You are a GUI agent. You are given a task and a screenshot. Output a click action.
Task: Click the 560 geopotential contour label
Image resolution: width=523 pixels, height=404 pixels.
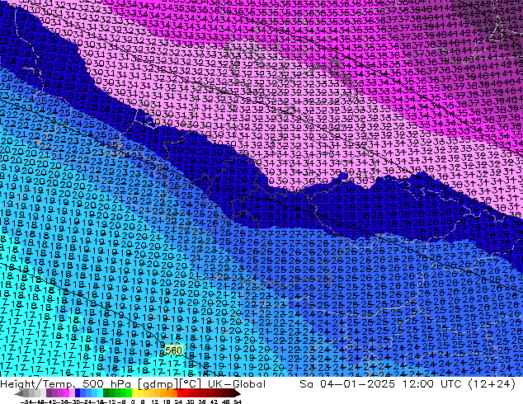(173, 350)
